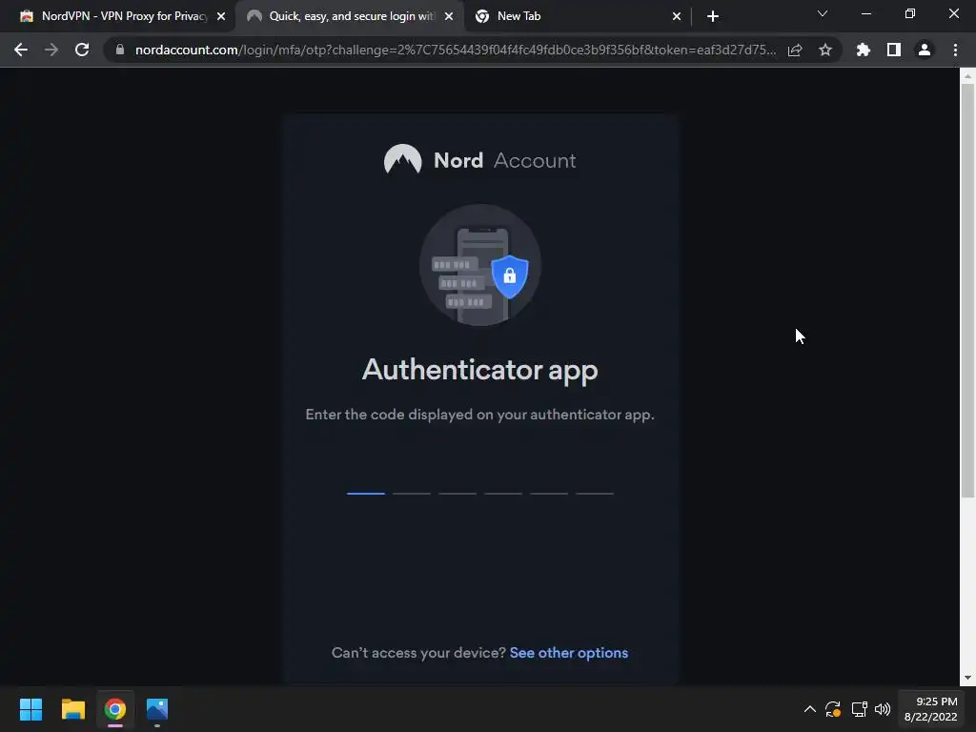Viewport: 976px width, 732px height.
Task: Share this page icon in address bar
Action: [x=795, y=50]
